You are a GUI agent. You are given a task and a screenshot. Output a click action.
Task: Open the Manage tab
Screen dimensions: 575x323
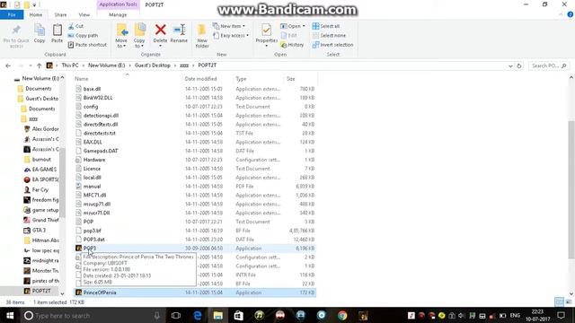tap(118, 14)
